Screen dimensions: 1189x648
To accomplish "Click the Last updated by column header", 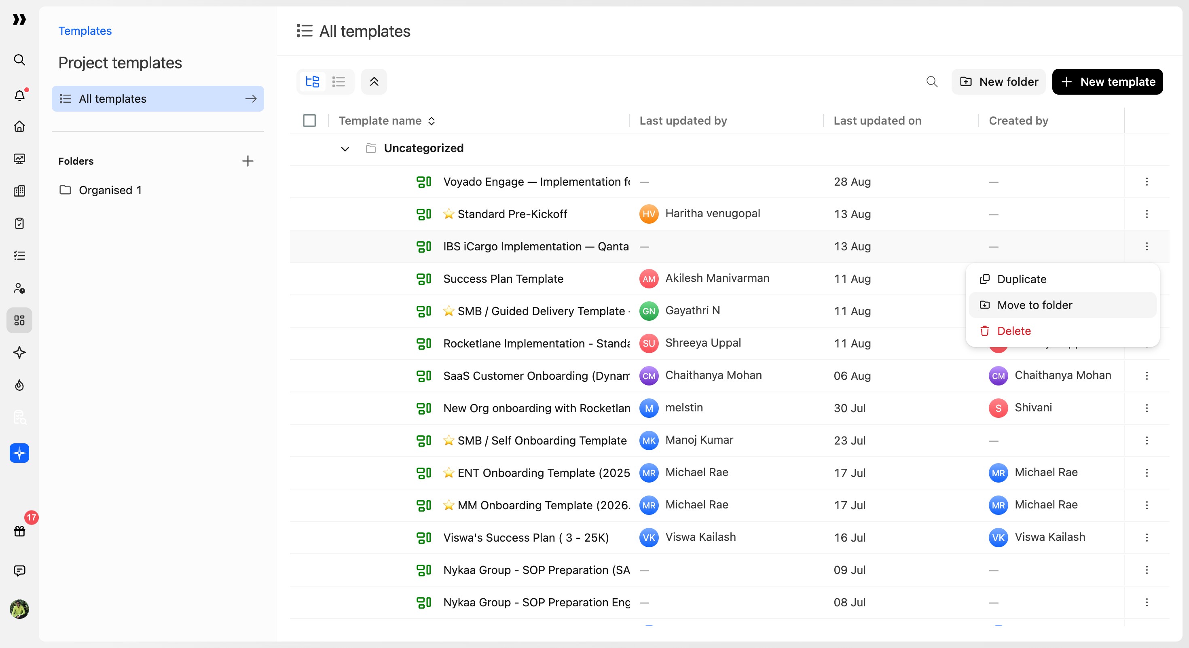I will click(x=683, y=121).
